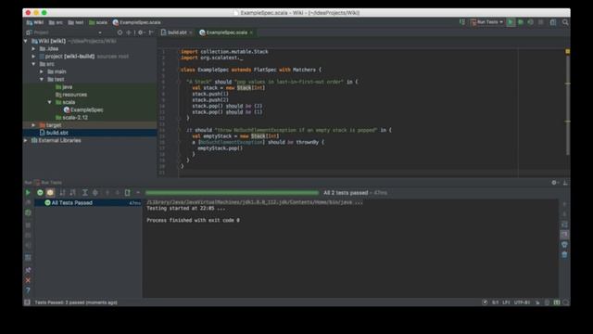Click scala breadcrumb in navigation bar
Screen dimensions: 593x334
point(98,22)
